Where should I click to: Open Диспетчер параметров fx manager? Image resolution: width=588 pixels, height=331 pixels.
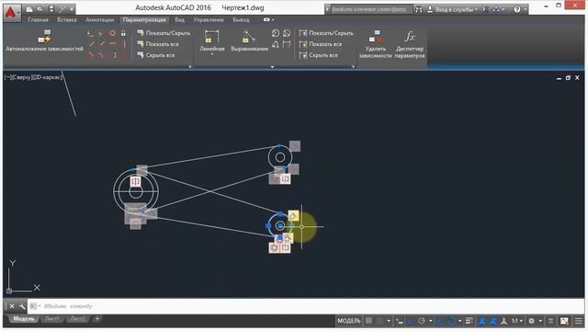[x=410, y=44]
